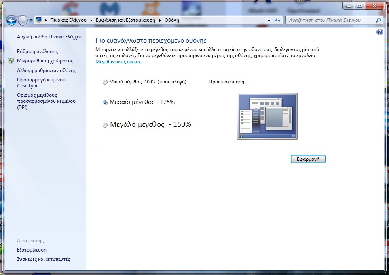The height and width of the screenshot is (275, 389).
Task: Open Προσαρμογή κειμένου ClearType link
Action: (x=41, y=83)
